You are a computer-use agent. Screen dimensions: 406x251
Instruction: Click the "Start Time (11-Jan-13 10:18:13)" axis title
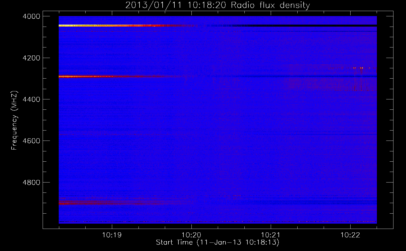[218, 242]
